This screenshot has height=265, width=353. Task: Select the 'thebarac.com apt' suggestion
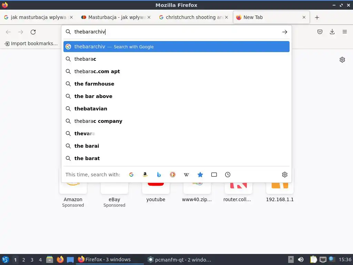pyautogui.click(x=176, y=71)
